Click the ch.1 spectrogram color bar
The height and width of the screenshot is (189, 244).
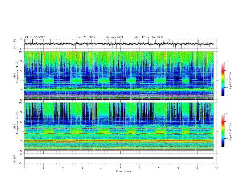coord(223,79)
